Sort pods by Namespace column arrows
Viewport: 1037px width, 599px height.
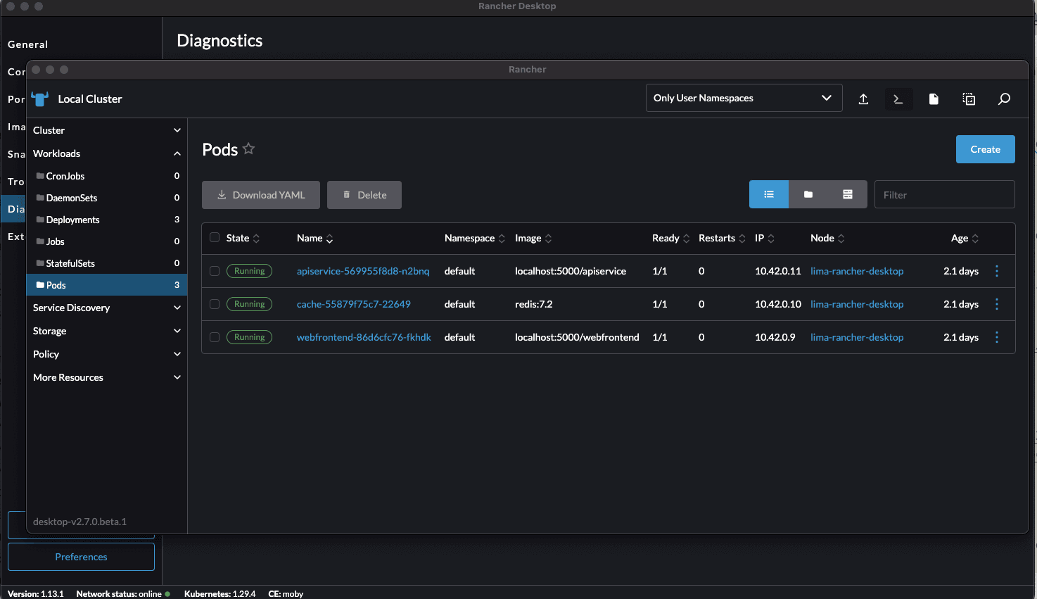pos(502,239)
